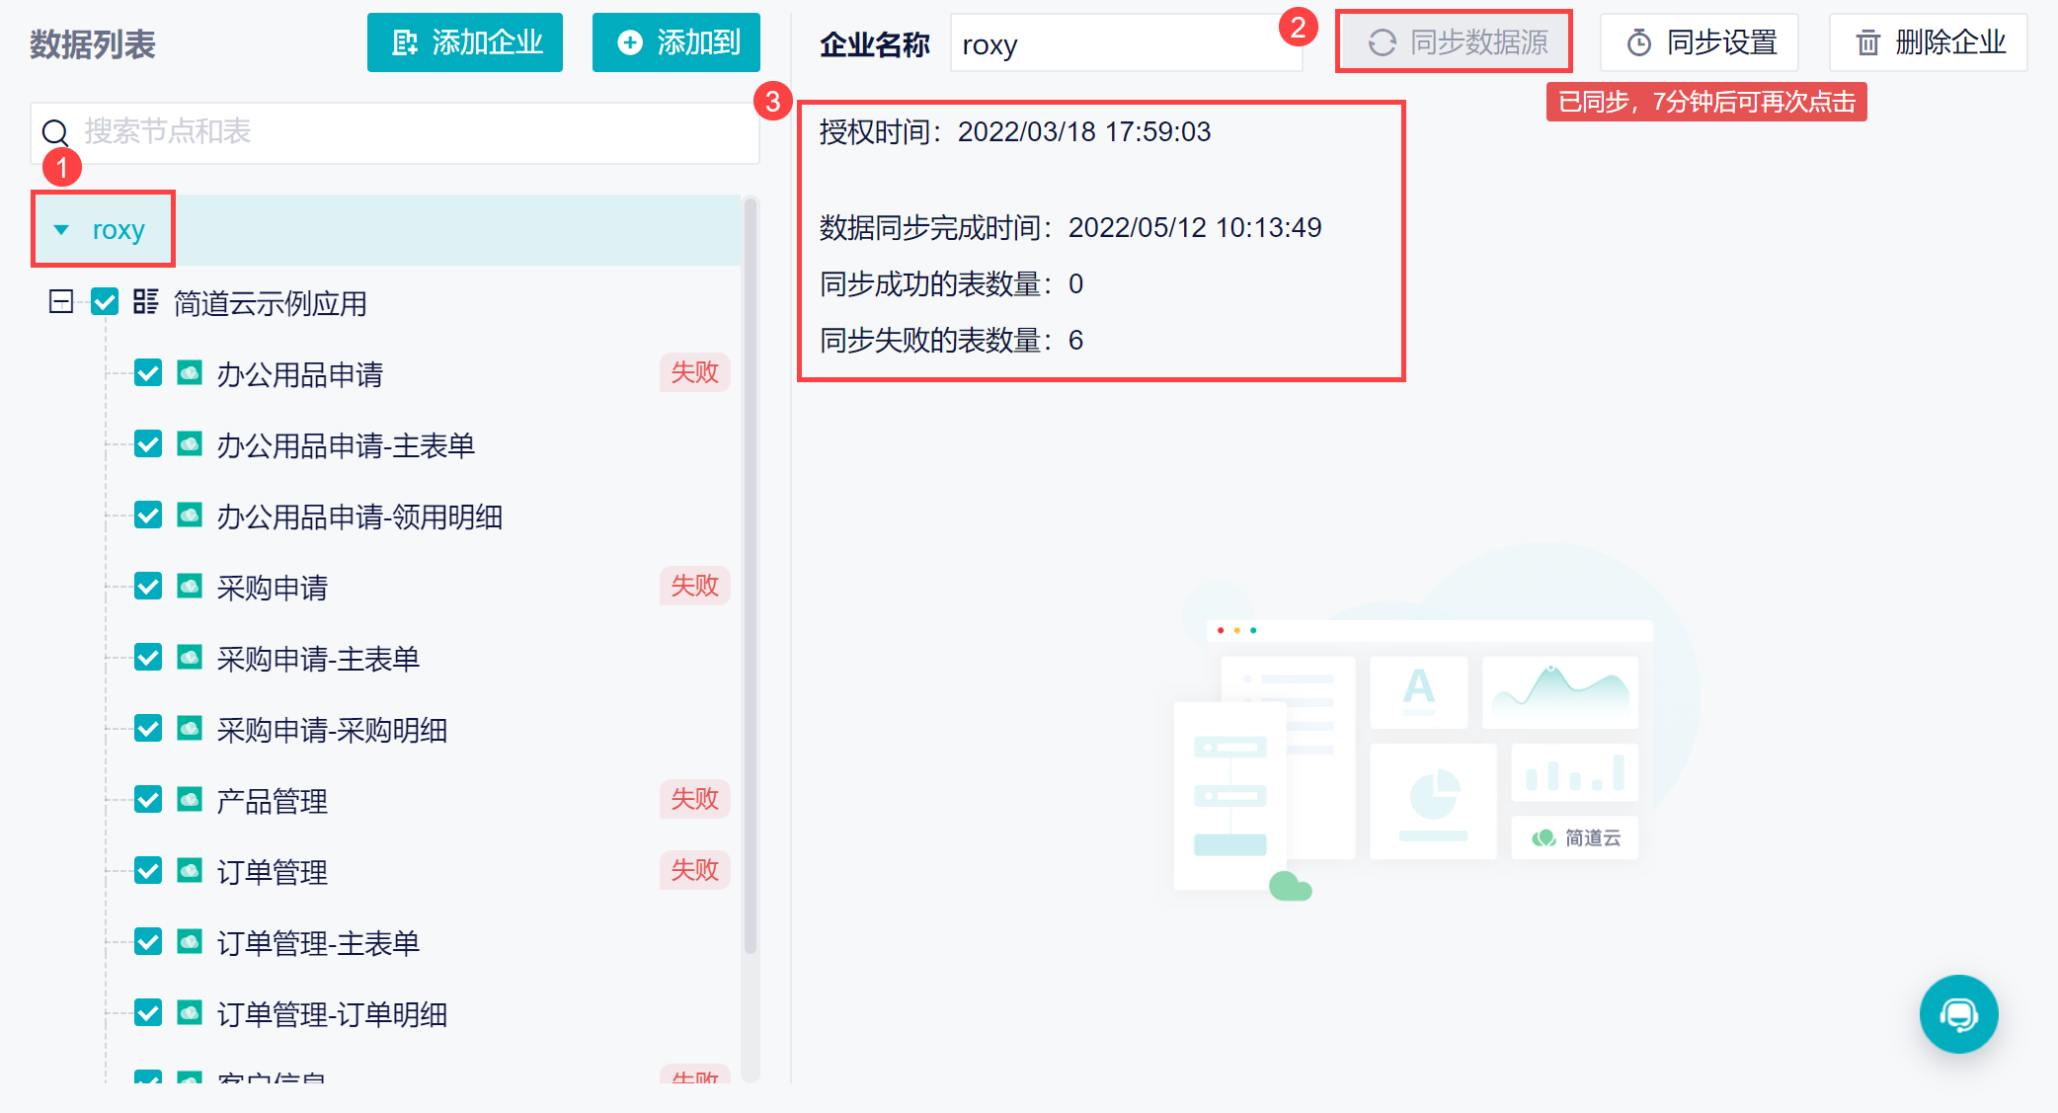Click the 删除企业 button

(x=1929, y=42)
